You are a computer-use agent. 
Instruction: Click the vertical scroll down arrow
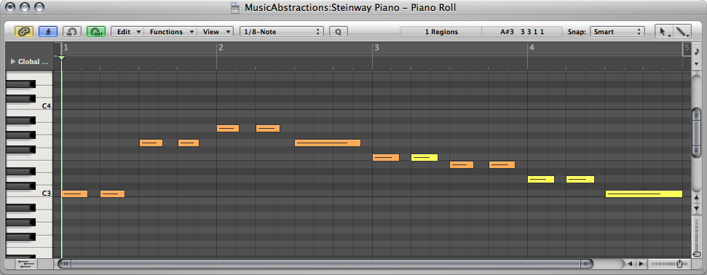click(697, 209)
